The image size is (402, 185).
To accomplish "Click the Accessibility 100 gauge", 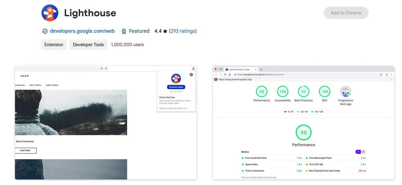I will coord(283,91).
